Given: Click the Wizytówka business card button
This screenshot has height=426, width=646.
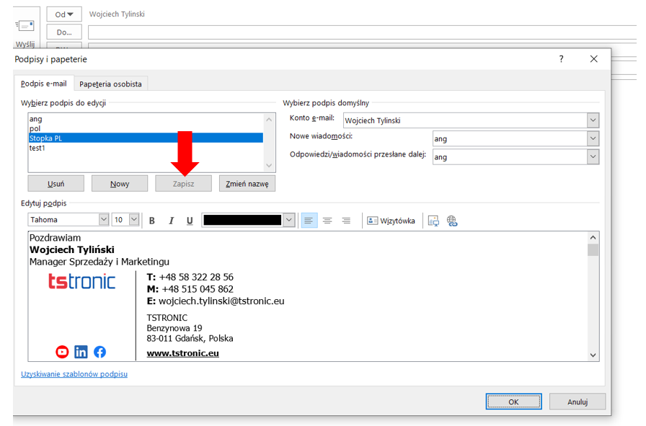Looking at the screenshot, I should click(391, 221).
